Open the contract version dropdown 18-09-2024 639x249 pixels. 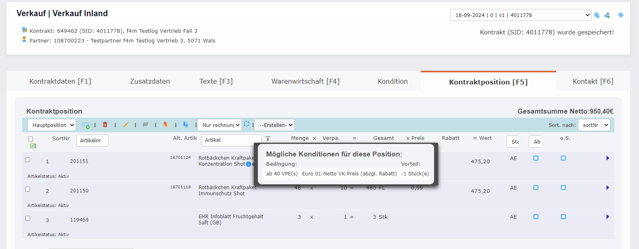pos(521,15)
